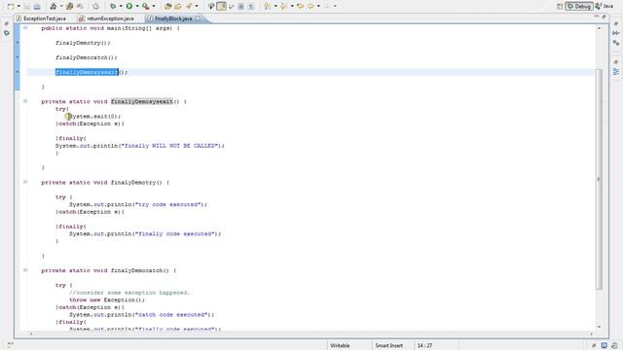Click the horizontal scroll left arrow
This screenshot has height=350, width=623.
[x=31, y=333]
